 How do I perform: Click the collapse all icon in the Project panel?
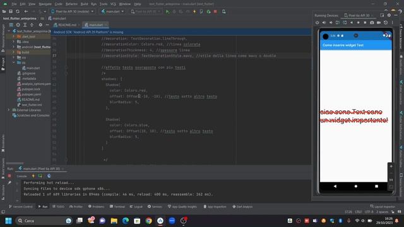(x=32, y=25)
